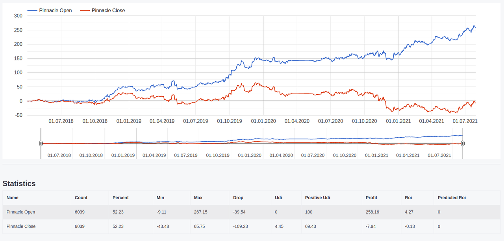Click Pinnacle Close min value -43.48

pos(163,226)
